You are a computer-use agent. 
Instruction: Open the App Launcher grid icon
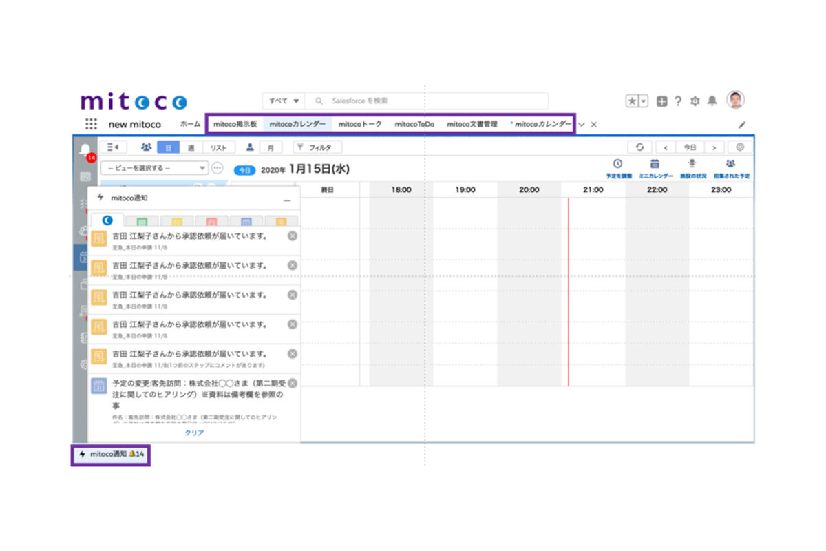pos(91,124)
